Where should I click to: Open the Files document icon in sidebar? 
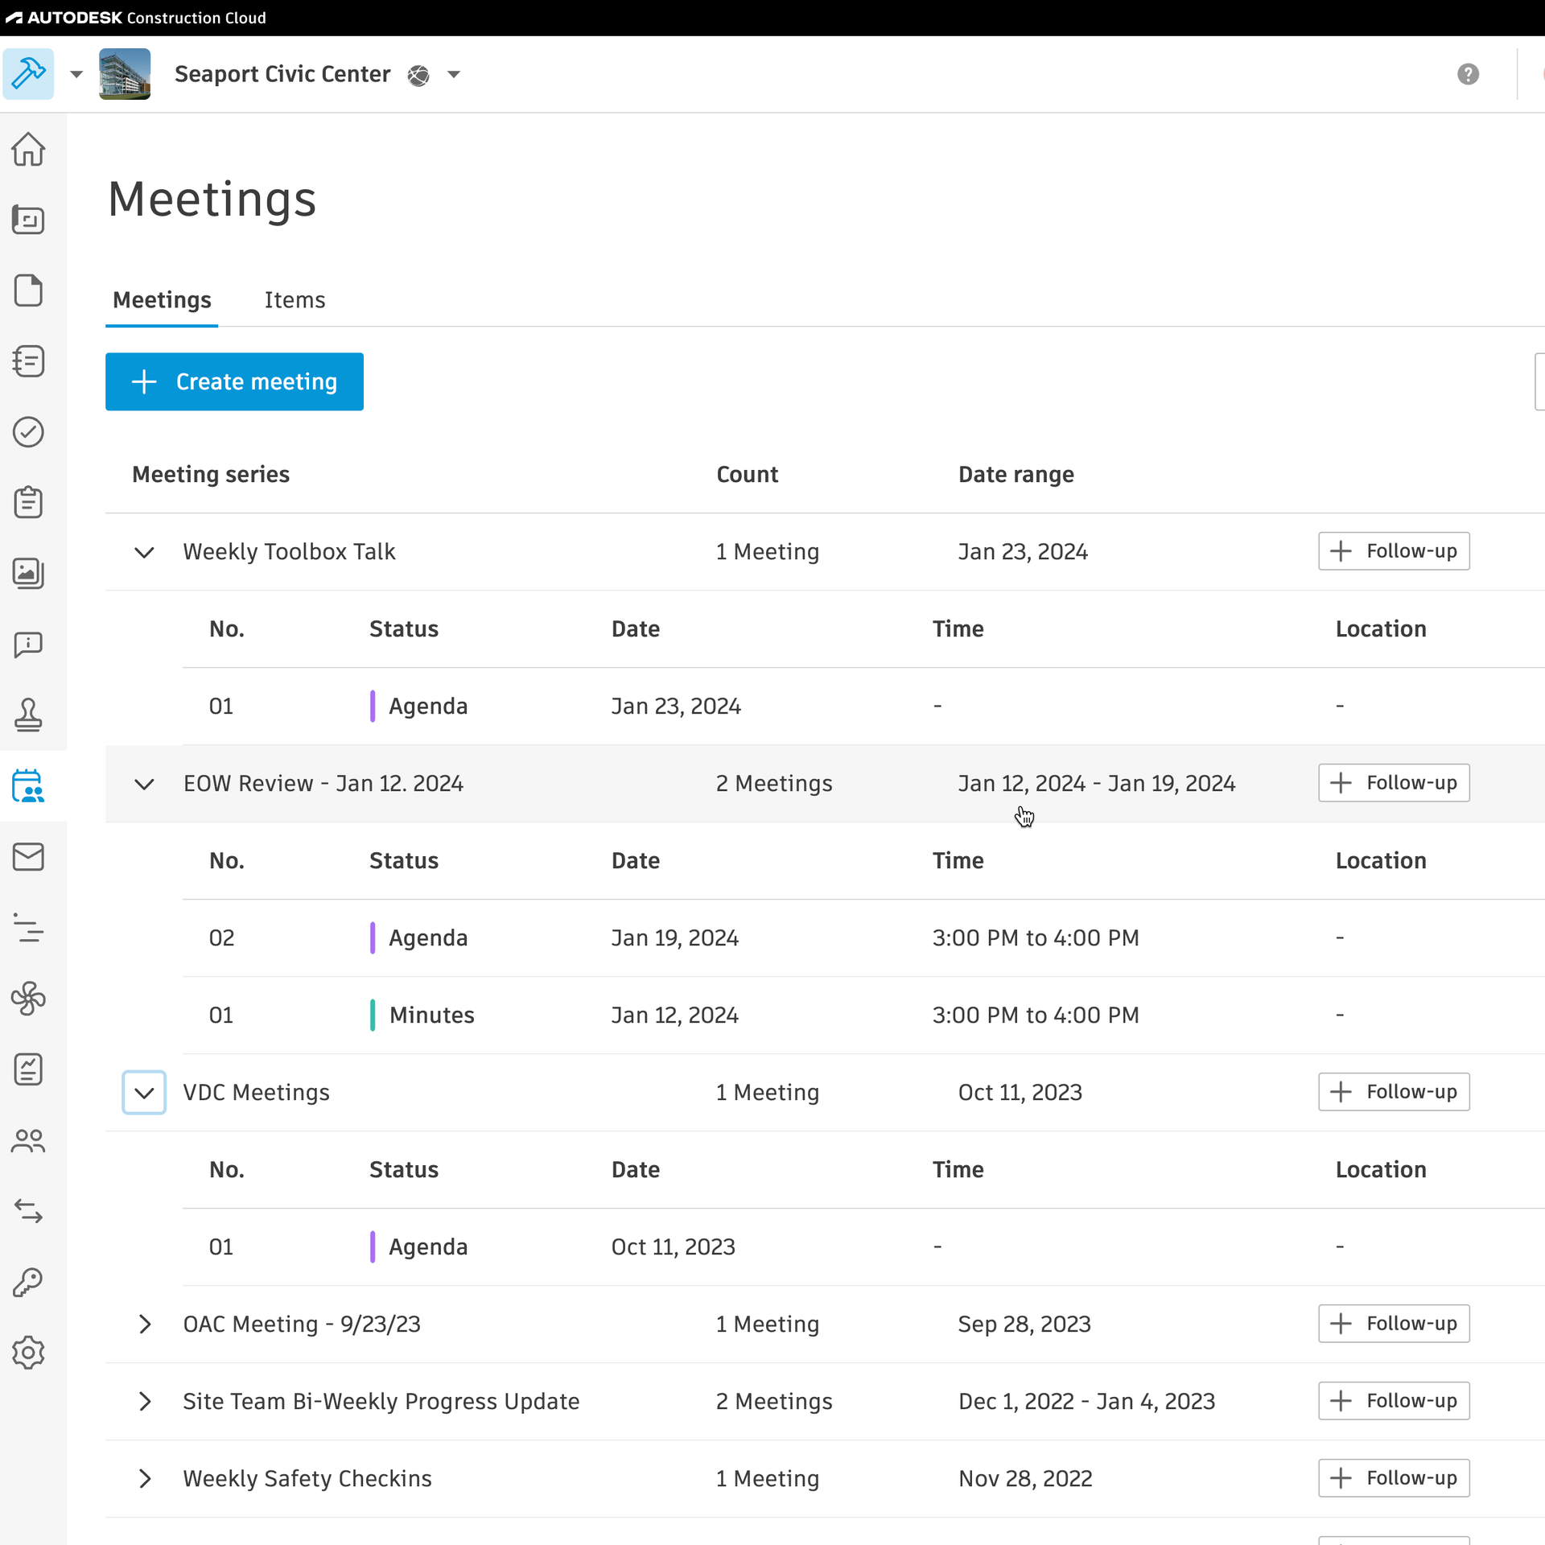click(28, 290)
